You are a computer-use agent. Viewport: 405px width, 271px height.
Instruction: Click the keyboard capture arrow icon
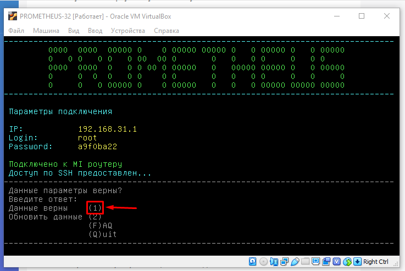[357, 261]
